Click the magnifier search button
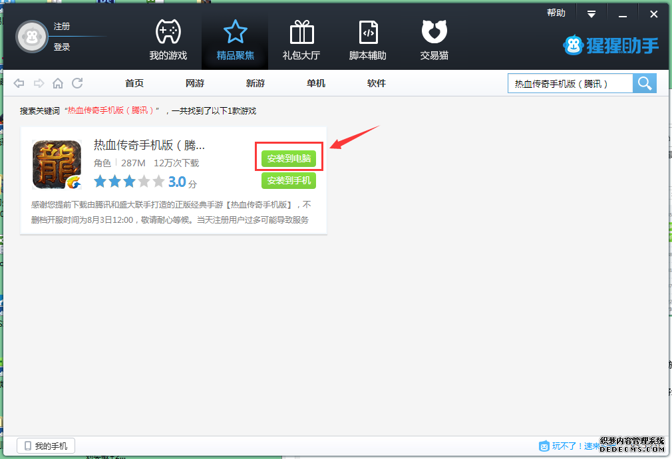672x459 pixels. 645,83
